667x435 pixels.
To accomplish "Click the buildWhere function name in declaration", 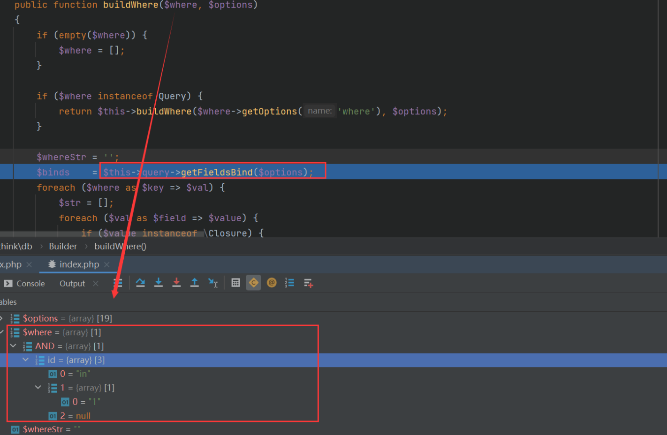I will 131,5.
